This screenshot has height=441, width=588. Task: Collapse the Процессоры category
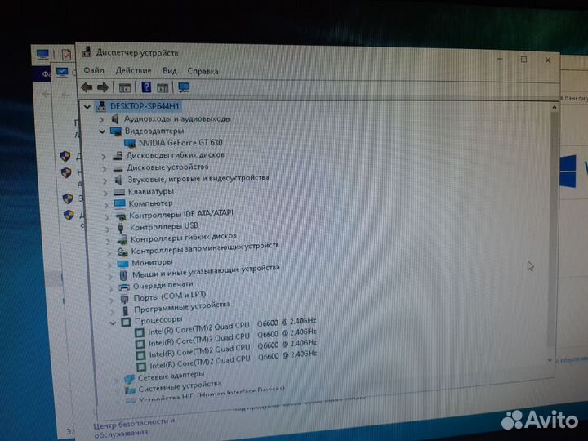coord(114,322)
